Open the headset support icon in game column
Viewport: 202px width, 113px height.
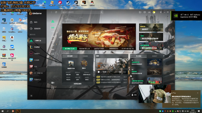tap(53, 88)
